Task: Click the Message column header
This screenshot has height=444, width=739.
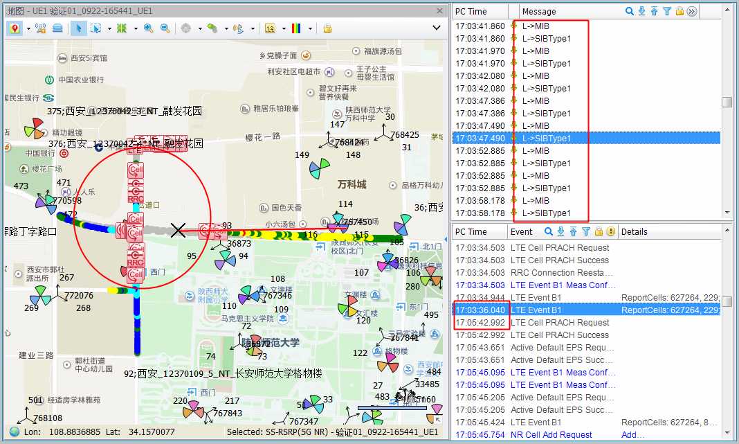Action: tap(540, 11)
